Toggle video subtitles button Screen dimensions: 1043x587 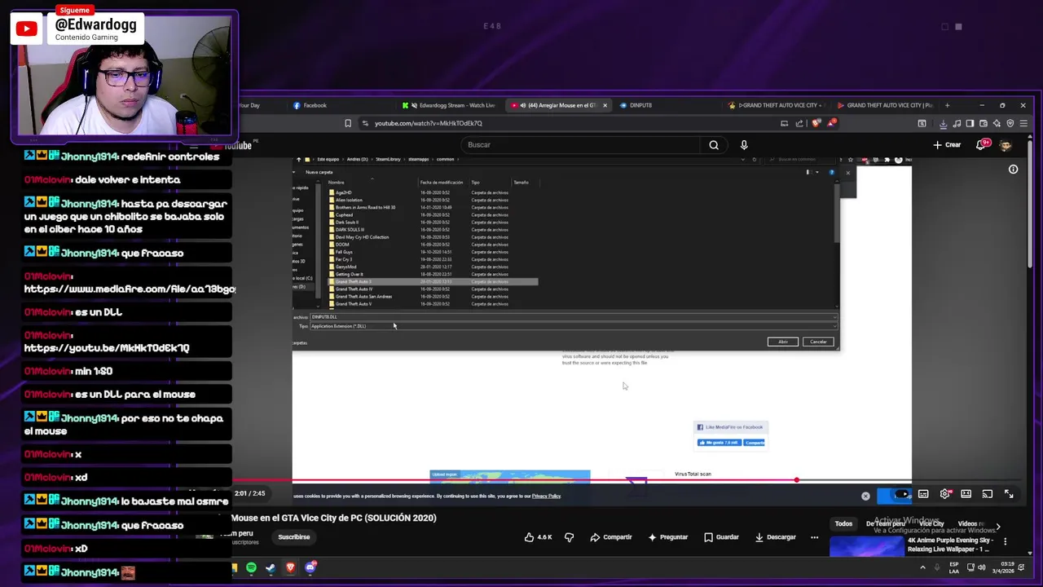pyautogui.click(x=923, y=494)
